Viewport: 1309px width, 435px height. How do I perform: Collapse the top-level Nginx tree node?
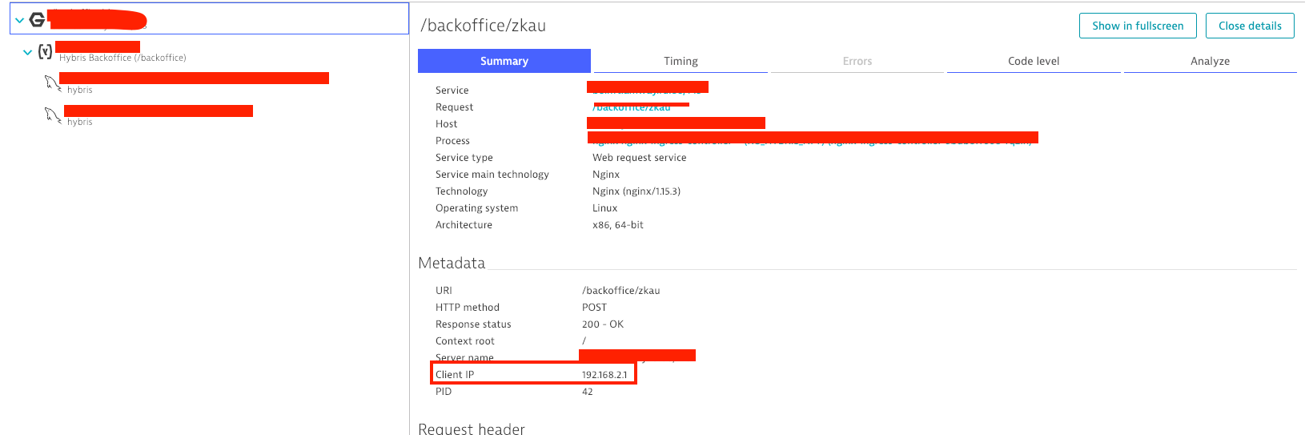click(19, 20)
